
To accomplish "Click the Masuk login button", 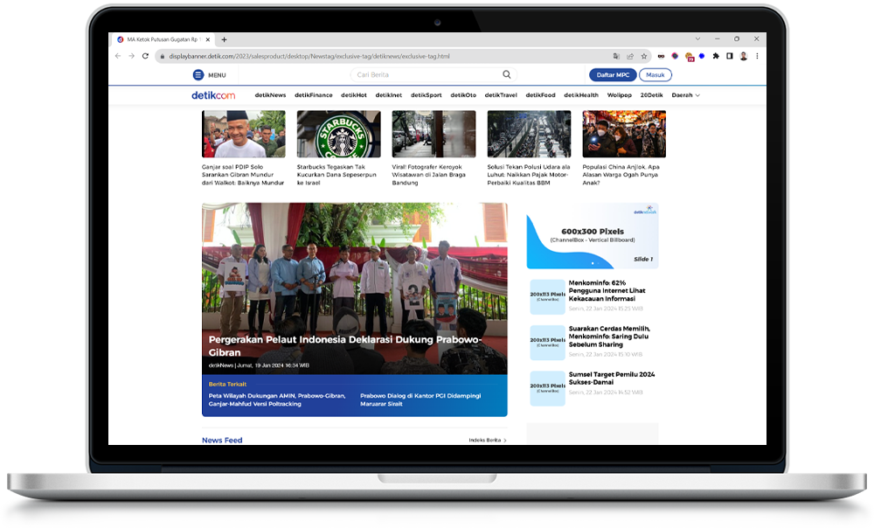I will [x=655, y=75].
